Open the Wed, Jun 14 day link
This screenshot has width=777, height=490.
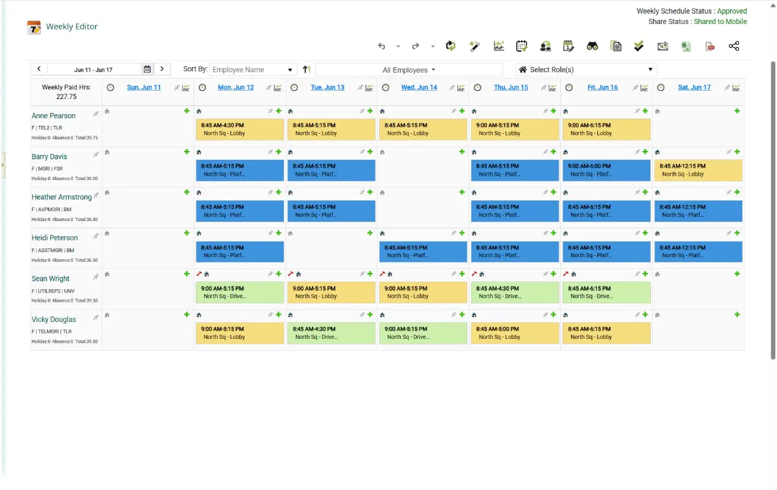pyautogui.click(x=419, y=87)
